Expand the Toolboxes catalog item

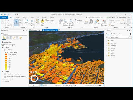107,43
